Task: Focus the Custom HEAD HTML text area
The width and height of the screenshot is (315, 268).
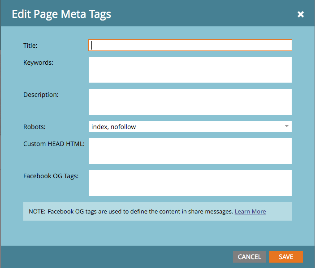Action: (x=190, y=151)
